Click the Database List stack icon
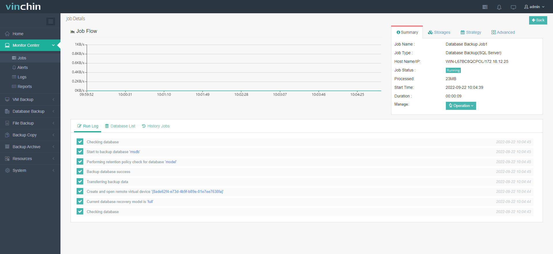This screenshot has height=254, width=553. (107, 126)
